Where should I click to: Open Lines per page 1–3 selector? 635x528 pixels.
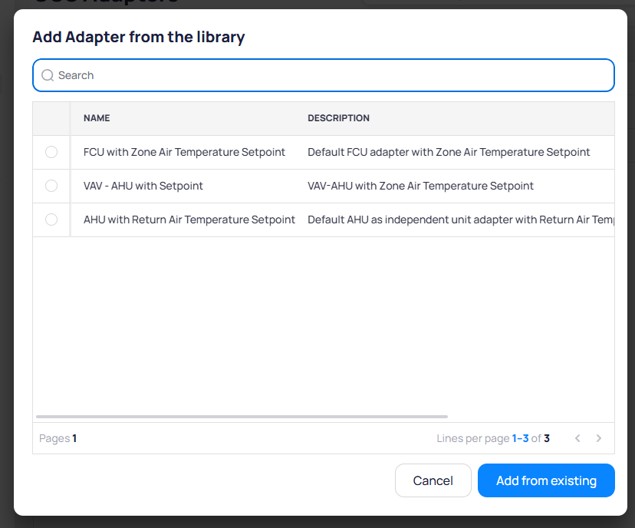pos(520,438)
